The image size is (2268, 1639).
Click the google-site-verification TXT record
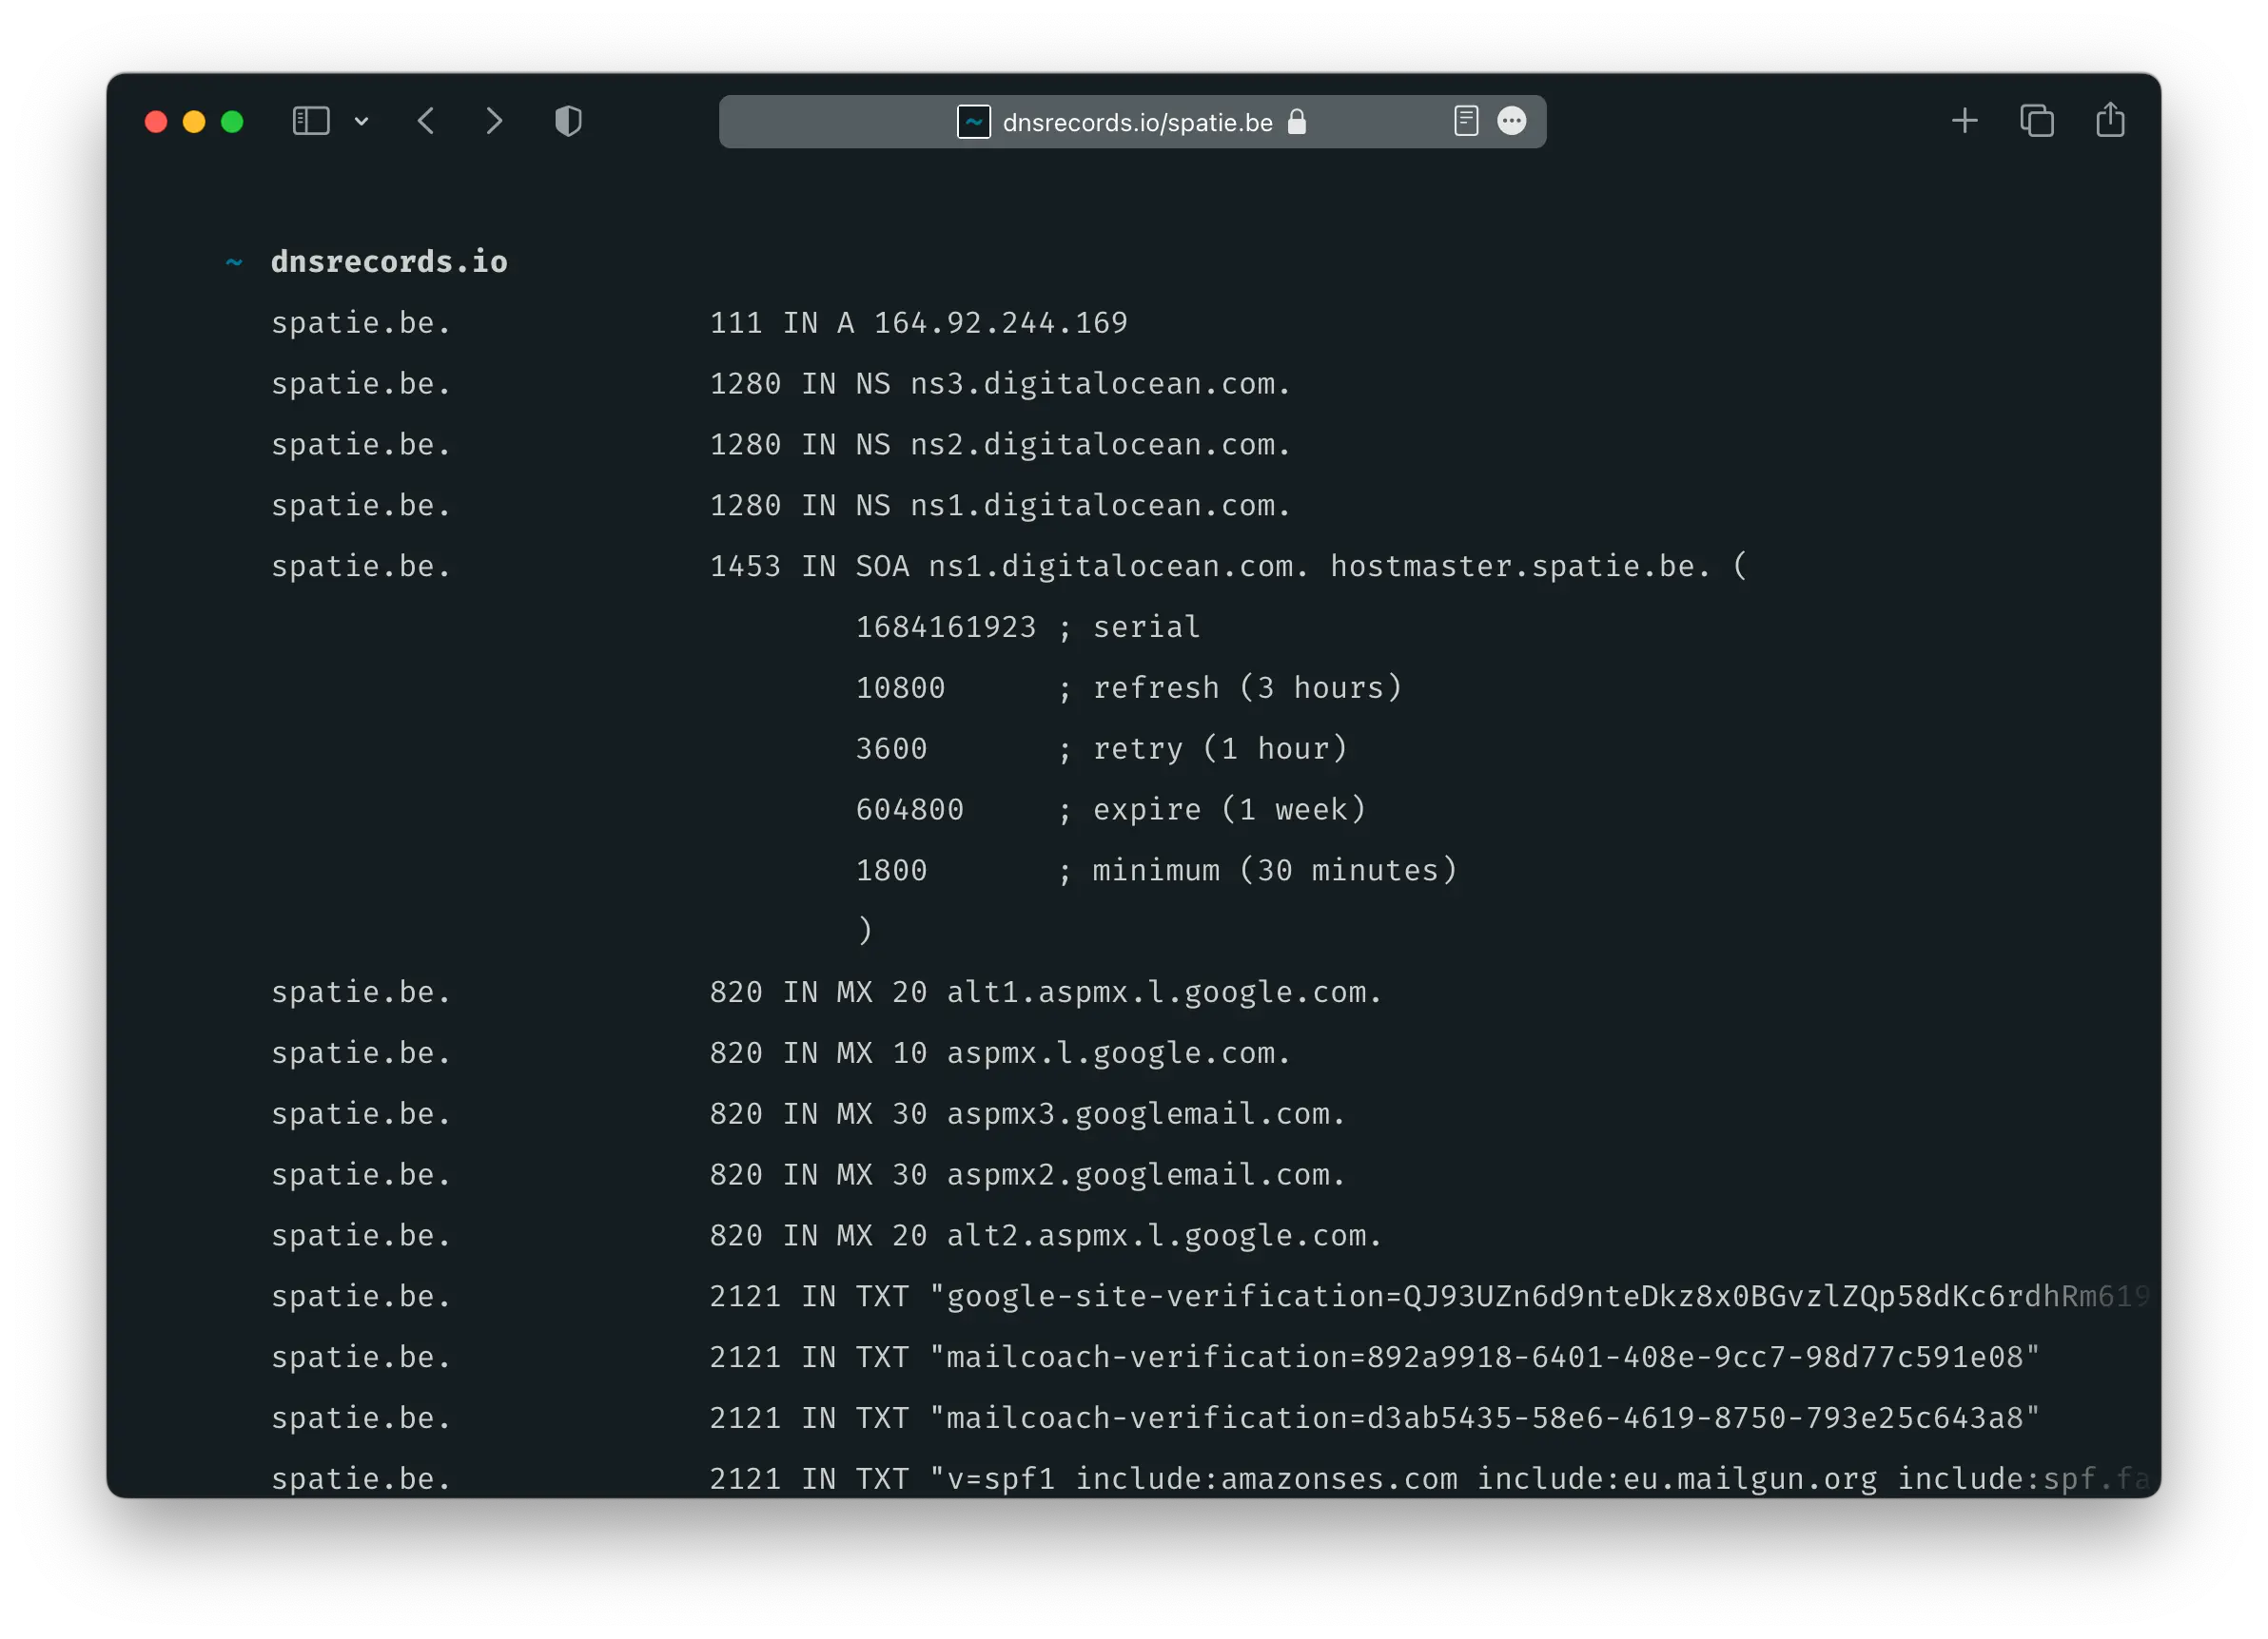[x=1400, y=1295]
